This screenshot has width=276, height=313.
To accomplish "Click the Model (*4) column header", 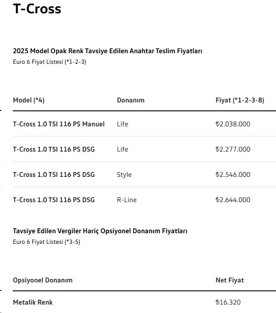I will (29, 100).
